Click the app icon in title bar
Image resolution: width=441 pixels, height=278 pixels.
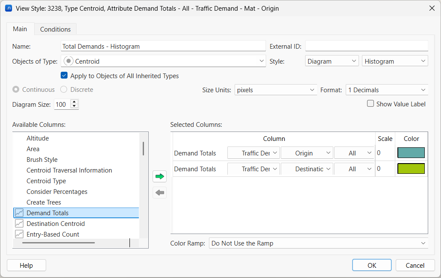(9, 8)
